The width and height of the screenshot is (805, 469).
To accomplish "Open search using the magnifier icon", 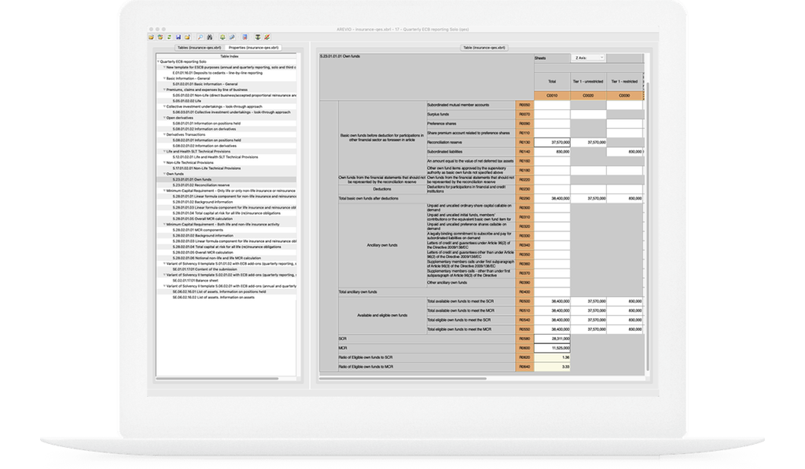I will 199,37.
